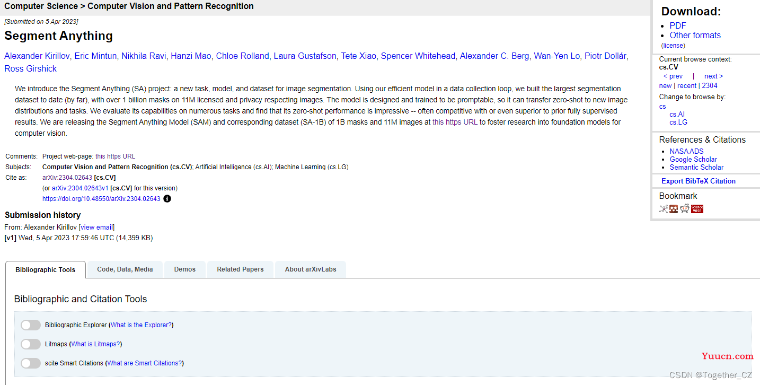Open the recent listings link
This screenshot has width=760, height=385.
(687, 86)
